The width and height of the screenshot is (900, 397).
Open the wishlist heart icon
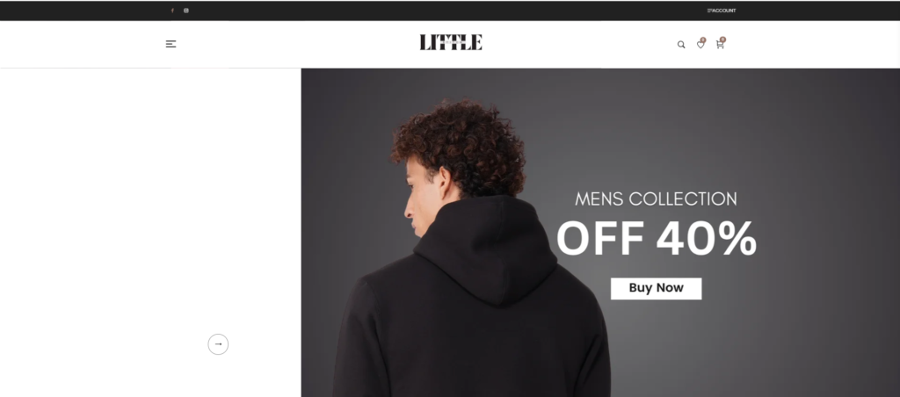[x=700, y=44]
